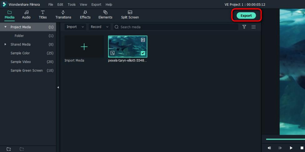Image resolution: width=305 pixels, height=152 pixels.
Task: Click the film strip icon on the clip thumbnail
Action: (143, 40)
